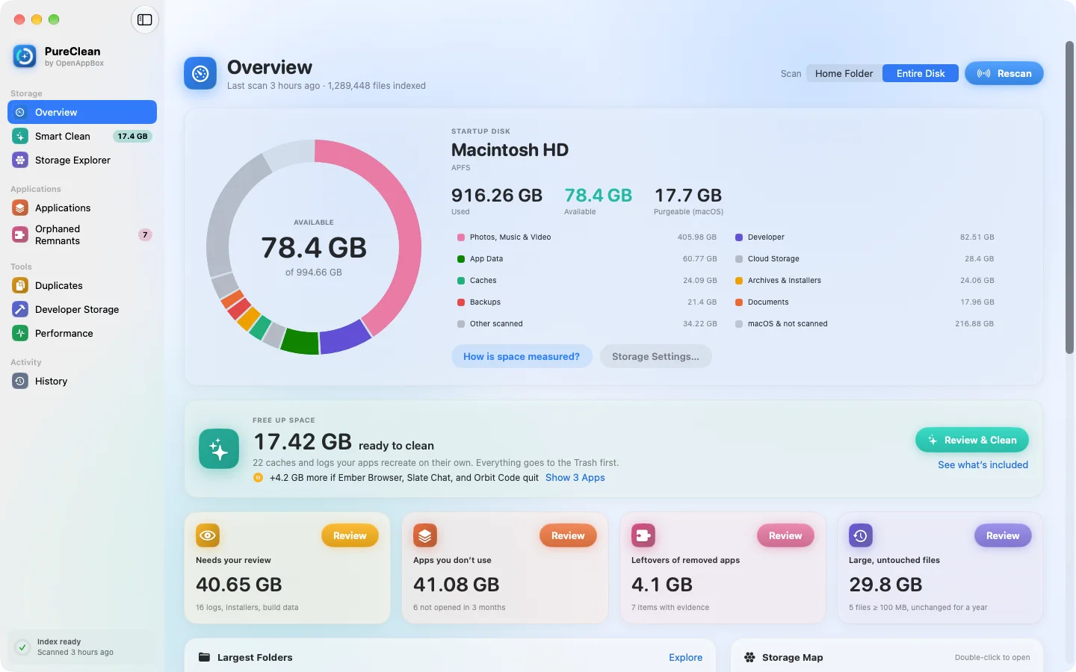Open How is space measured? help

522,356
